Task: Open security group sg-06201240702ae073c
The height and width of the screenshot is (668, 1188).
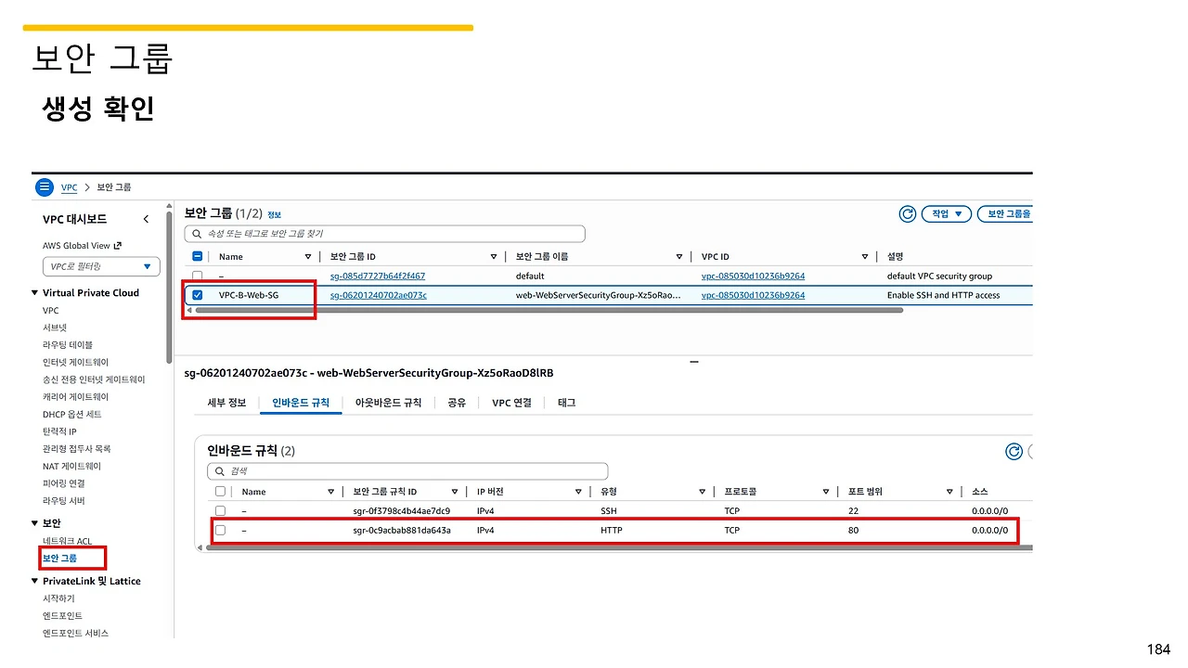Action: [x=379, y=296]
